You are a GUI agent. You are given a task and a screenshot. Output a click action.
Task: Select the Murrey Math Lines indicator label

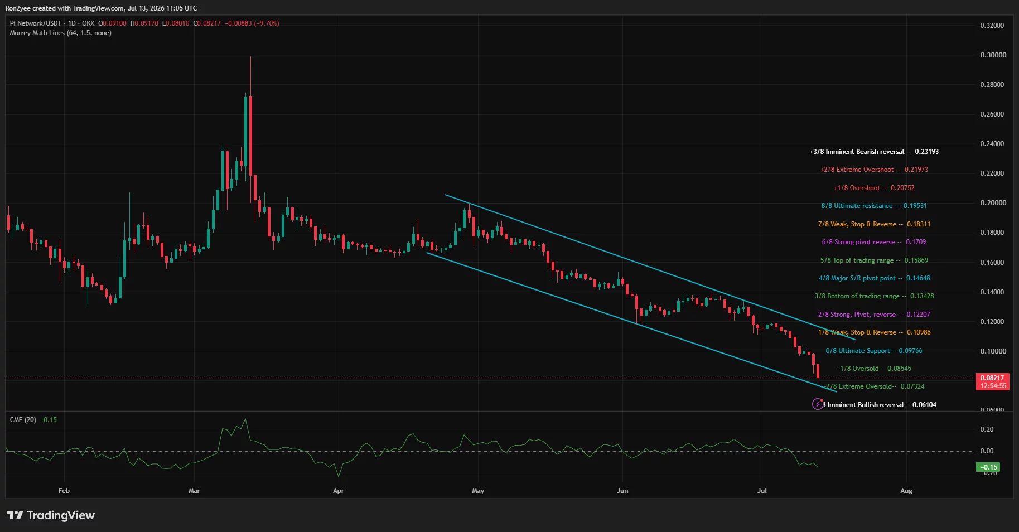(x=60, y=33)
